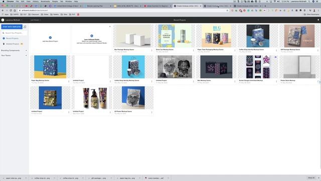Open the Bookmarks menu in the menu bar

(x=45, y=1)
